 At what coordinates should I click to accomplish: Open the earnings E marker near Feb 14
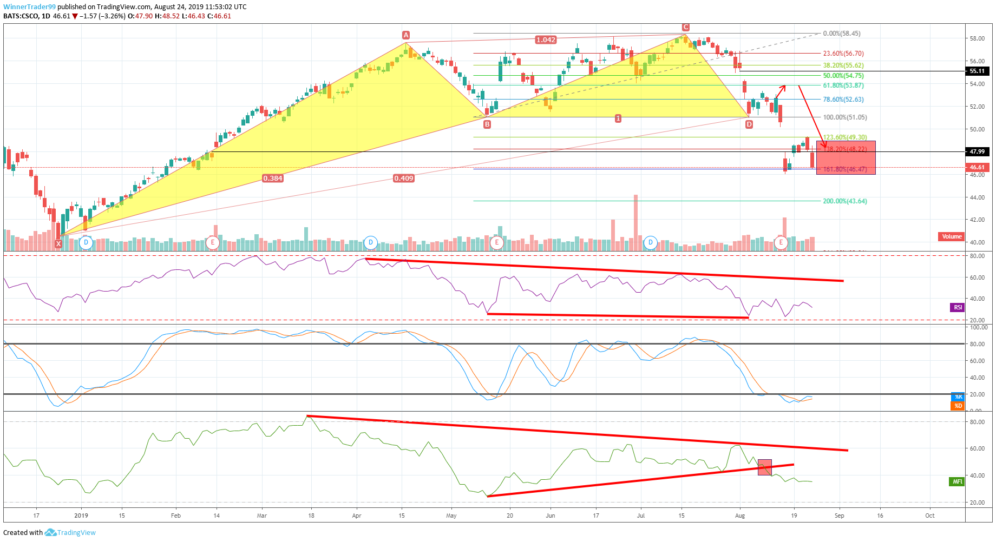tap(213, 242)
